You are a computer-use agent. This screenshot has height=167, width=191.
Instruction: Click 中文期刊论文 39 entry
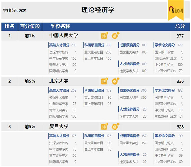(169, 155)
